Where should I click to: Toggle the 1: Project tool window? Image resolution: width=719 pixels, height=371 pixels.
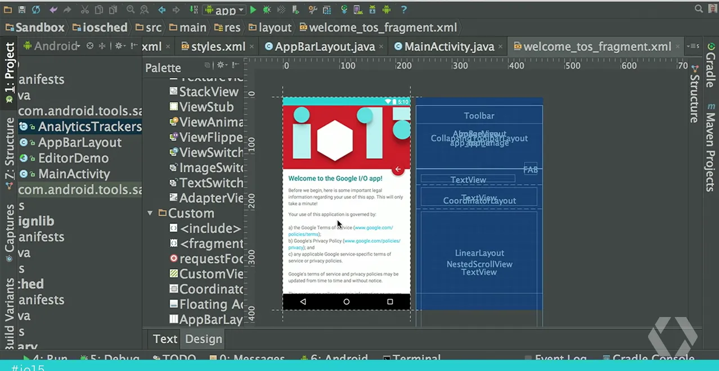[10, 73]
